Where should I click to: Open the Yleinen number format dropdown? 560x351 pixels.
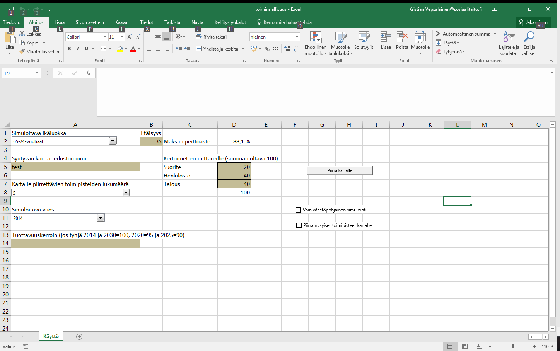pyautogui.click(x=297, y=37)
